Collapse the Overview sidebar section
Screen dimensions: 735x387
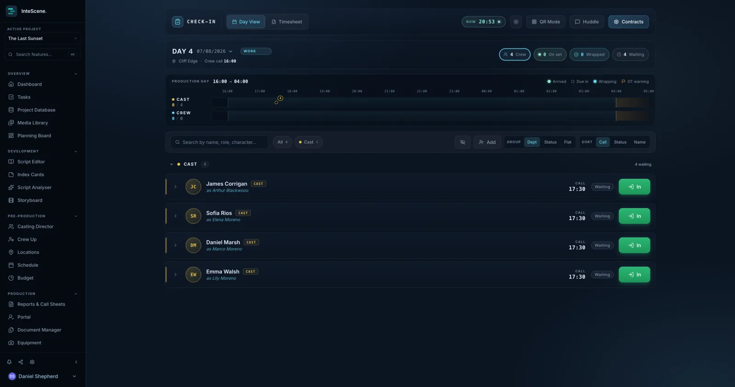coord(76,74)
